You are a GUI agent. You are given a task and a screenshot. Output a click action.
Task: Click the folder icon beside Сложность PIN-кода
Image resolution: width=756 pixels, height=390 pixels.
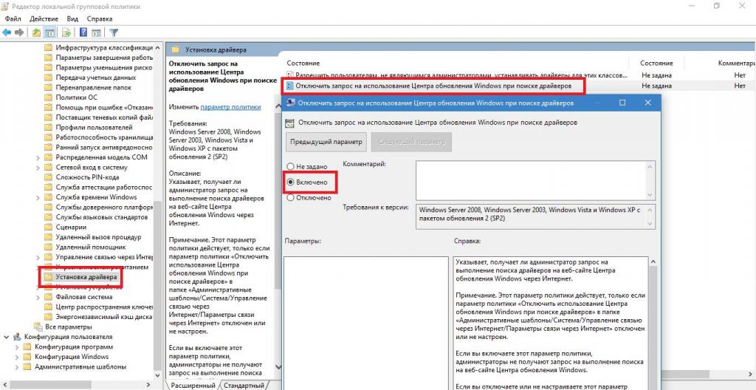point(48,177)
